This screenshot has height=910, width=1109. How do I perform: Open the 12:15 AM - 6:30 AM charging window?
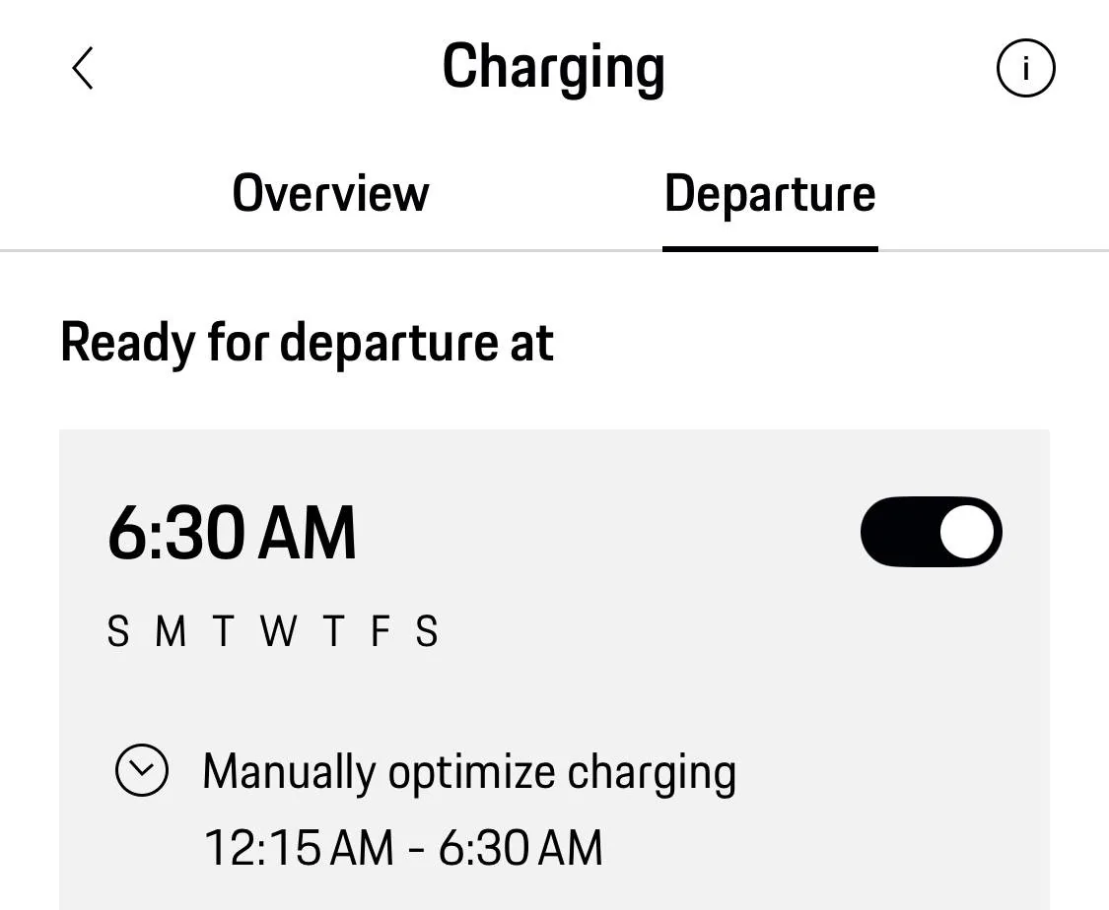[x=402, y=848]
